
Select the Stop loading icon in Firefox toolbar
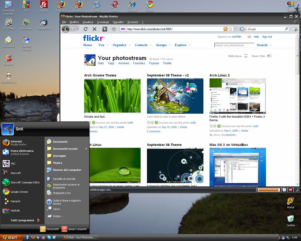(95, 29)
